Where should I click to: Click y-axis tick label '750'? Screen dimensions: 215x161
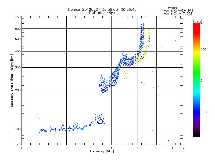point(18,17)
